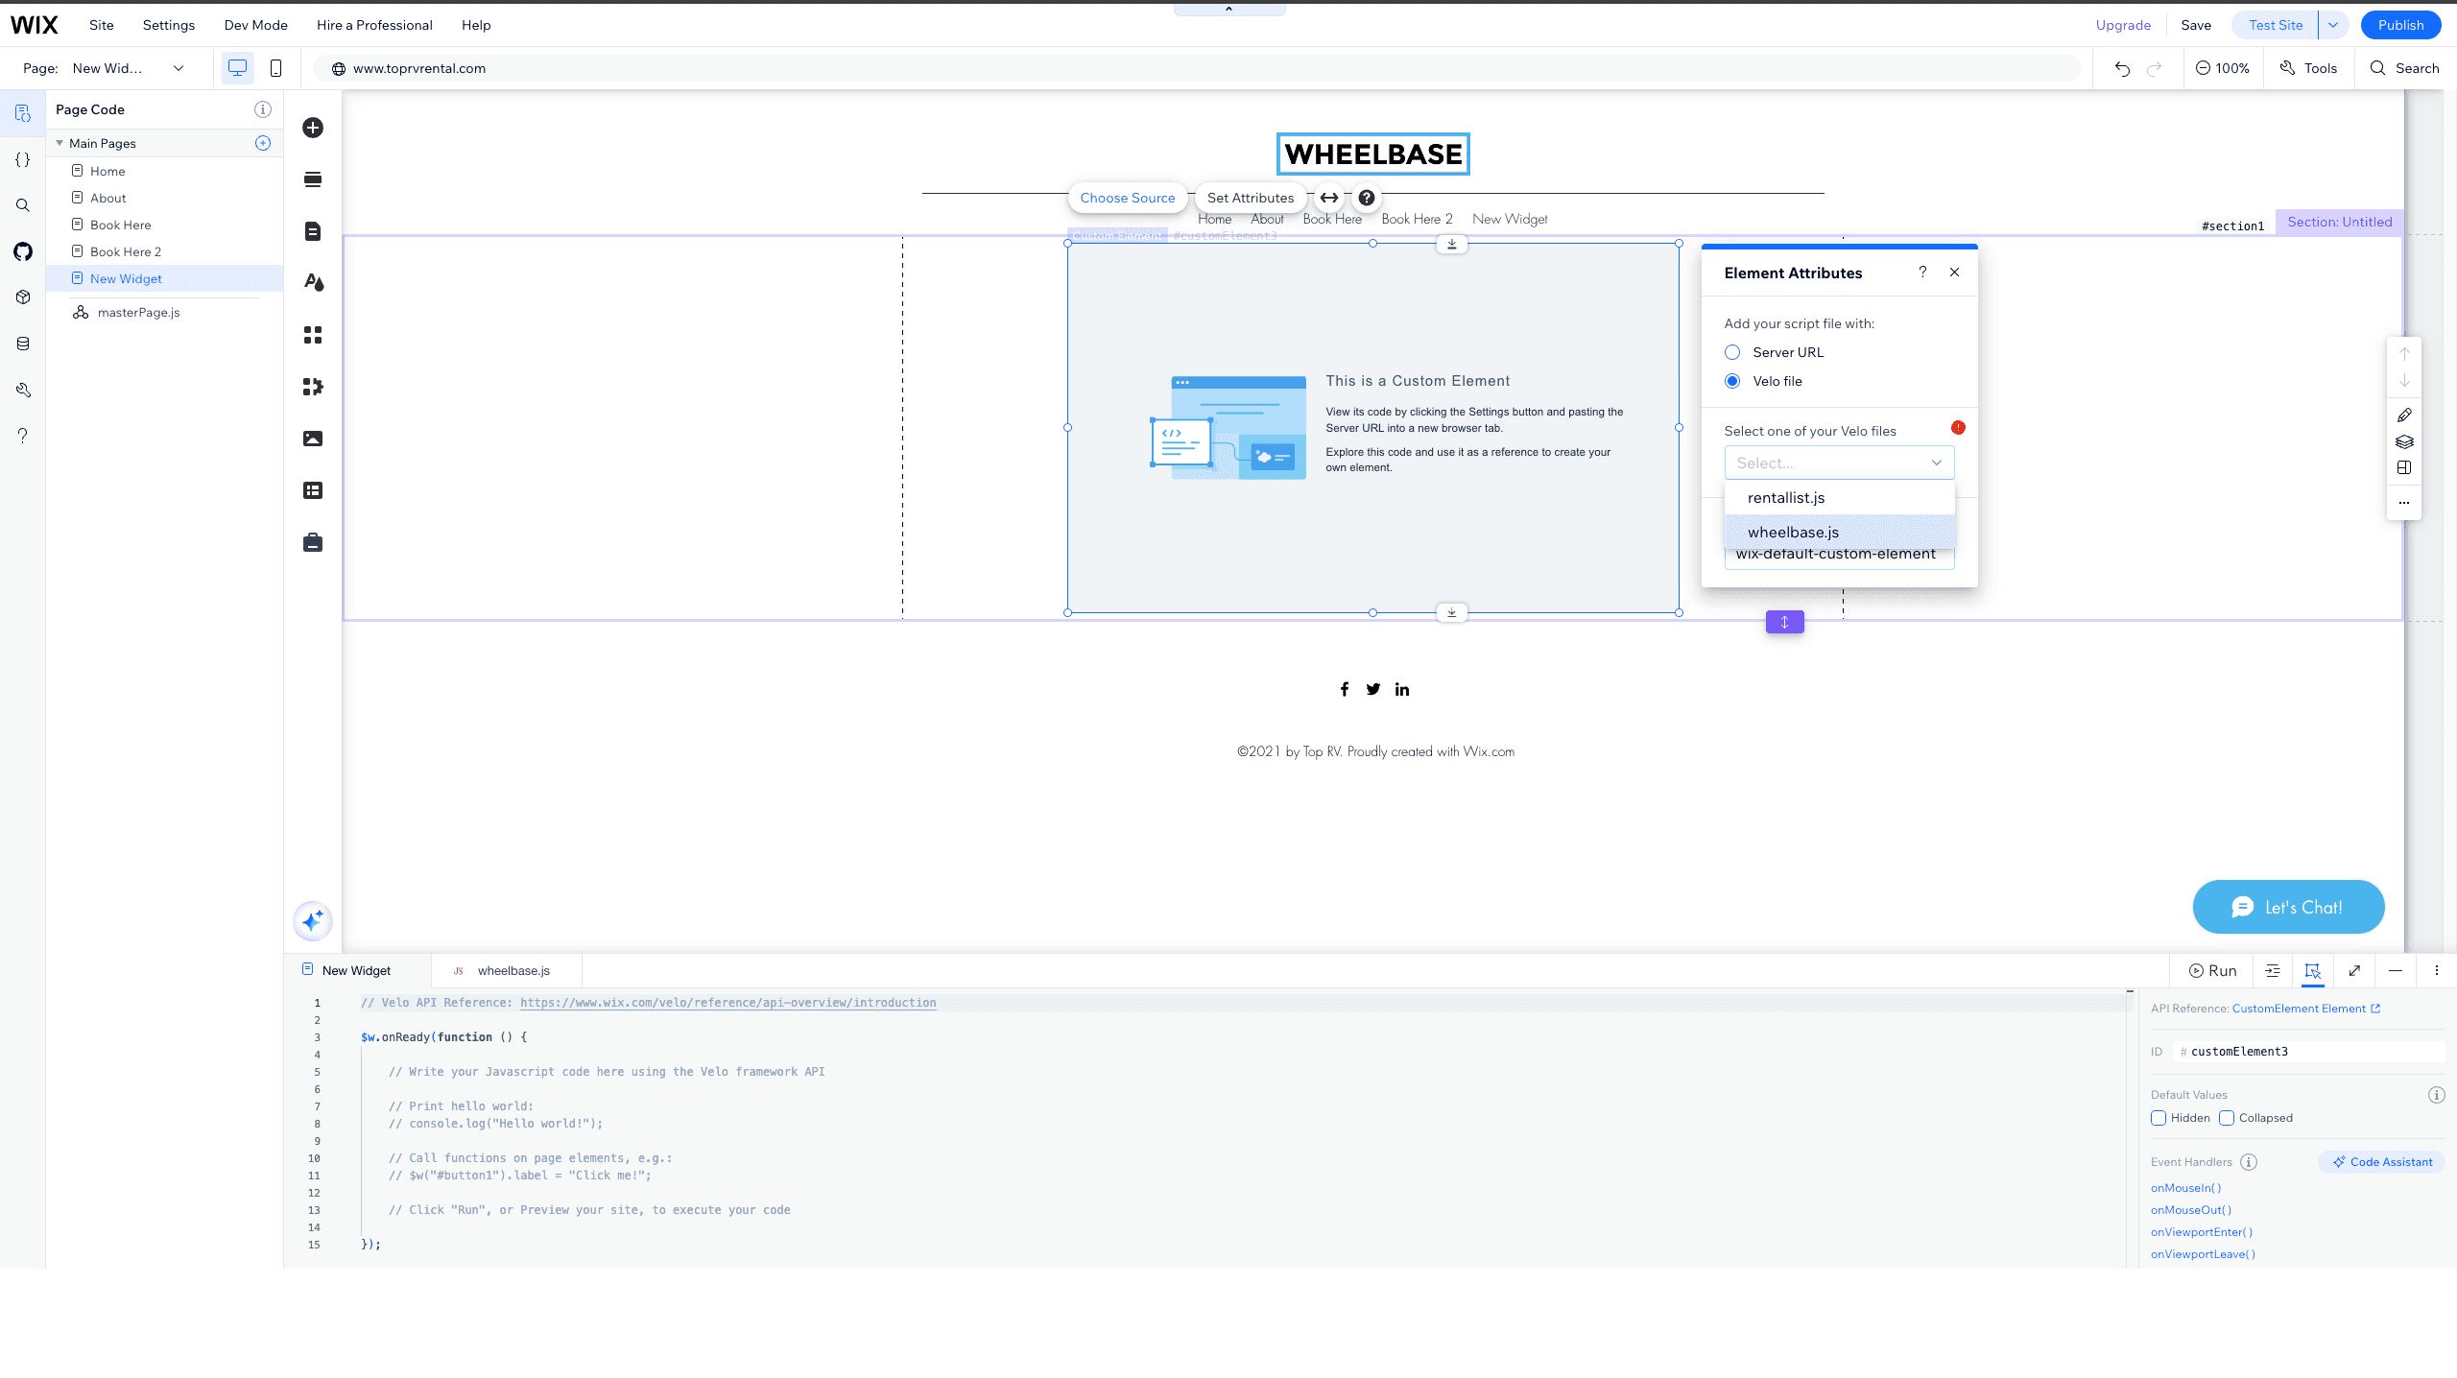Switch to the wheelbase.js code tab
Viewport: 2457px width, 1378px height.
point(513,970)
